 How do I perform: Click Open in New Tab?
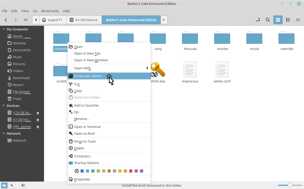click(x=109, y=53)
